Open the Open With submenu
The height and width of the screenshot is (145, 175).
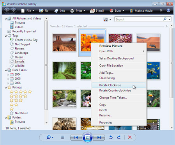click(x=119, y=51)
